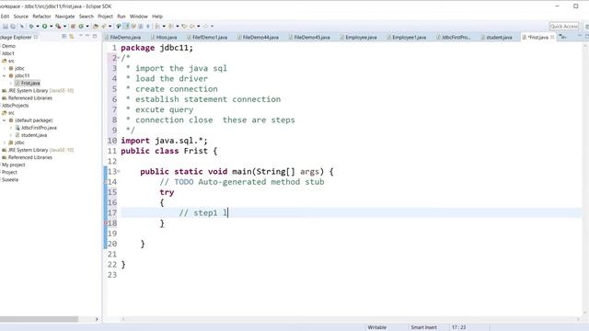
Task: Switch to the Employee1.java tab
Action: [407, 37]
